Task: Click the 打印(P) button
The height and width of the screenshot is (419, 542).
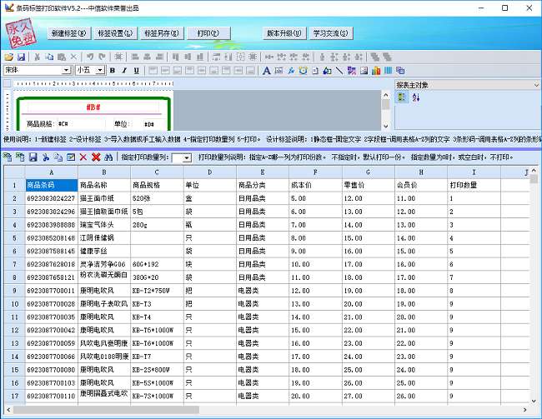Action: 208,33
